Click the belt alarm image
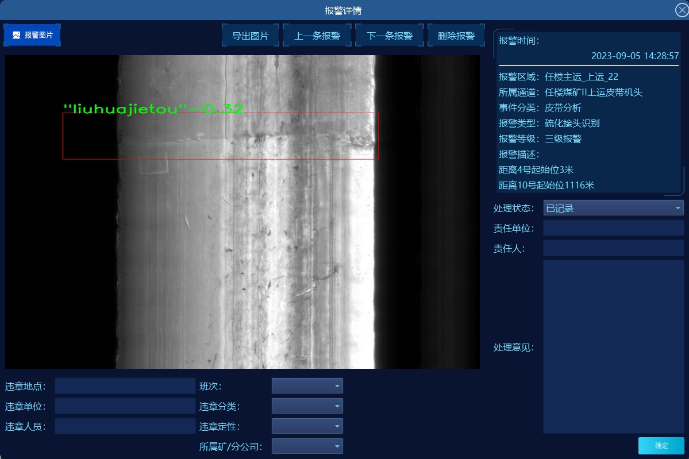The height and width of the screenshot is (459, 689). pyautogui.click(x=243, y=212)
